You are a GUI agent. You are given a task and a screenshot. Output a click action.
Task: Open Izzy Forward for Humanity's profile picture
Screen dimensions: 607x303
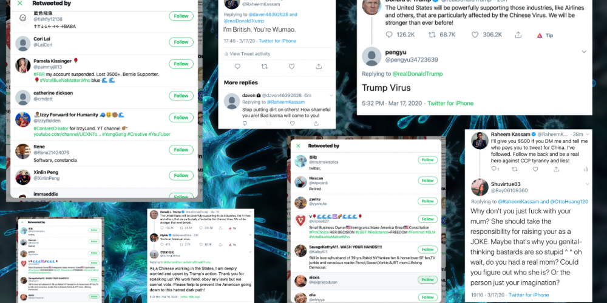(x=23, y=119)
